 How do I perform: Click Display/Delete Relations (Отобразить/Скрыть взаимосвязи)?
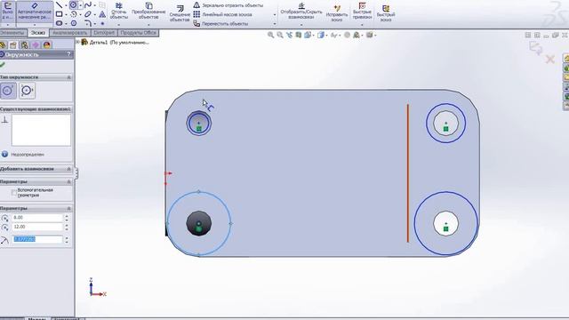pos(301,11)
